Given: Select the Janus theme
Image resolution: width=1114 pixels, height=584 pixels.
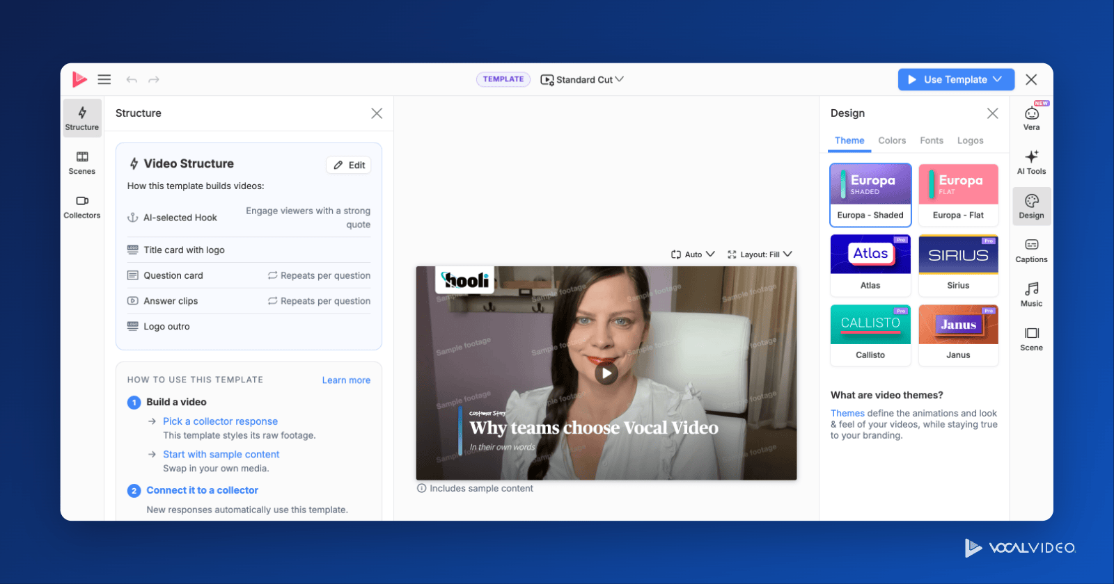Looking at the screenshot, I should tap(959, 335).
